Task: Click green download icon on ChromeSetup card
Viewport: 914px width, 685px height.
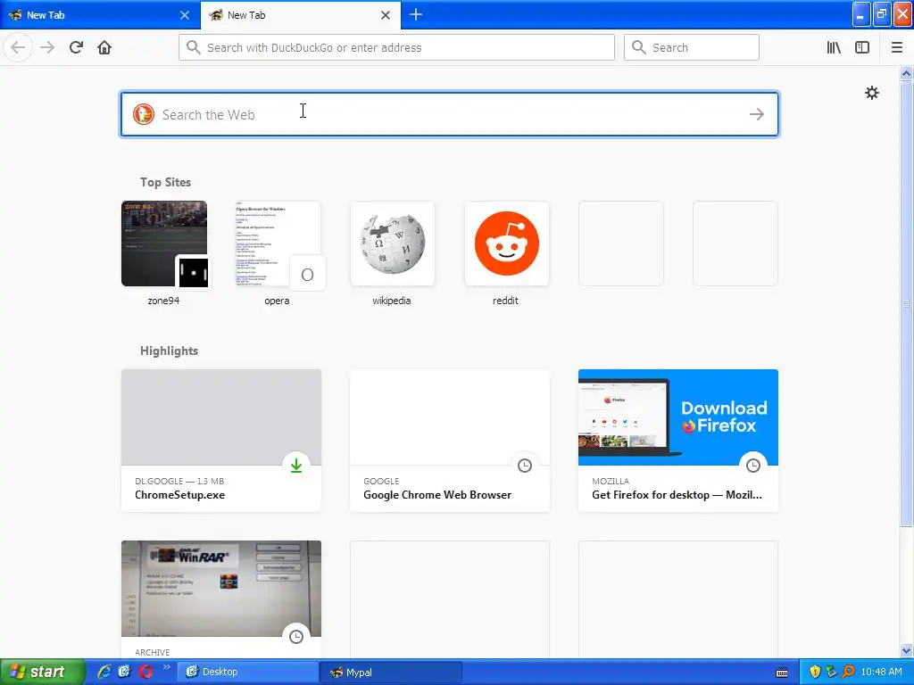Action: [x=296, y=466]
